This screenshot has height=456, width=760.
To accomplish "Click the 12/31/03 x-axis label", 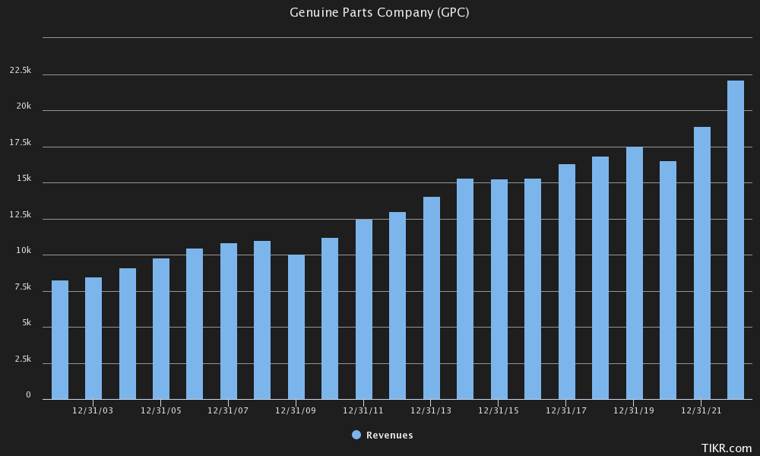I will pos(93,410).
